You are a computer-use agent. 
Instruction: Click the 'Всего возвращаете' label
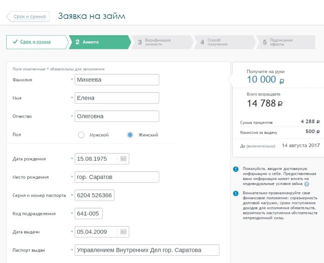[x=263, y=94]
